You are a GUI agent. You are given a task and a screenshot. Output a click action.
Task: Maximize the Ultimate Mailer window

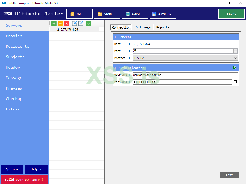click(x=228, y=3)
